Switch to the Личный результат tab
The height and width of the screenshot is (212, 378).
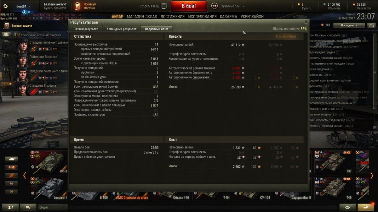(x=86, y=29)
